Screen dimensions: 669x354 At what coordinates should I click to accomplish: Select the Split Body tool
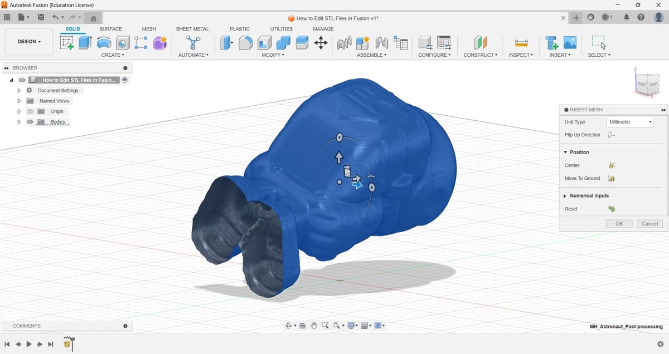(x=302, y=43)
